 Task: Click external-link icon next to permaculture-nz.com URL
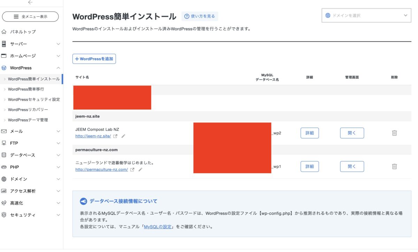click(x=132, y=170)
